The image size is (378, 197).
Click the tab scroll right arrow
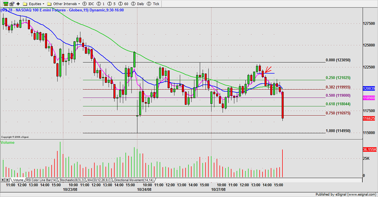(7, 180)
